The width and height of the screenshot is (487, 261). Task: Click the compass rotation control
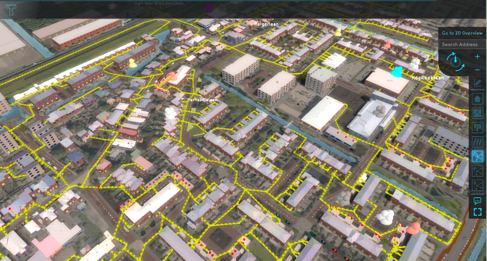pyautogui.click(x=455, y=61)
